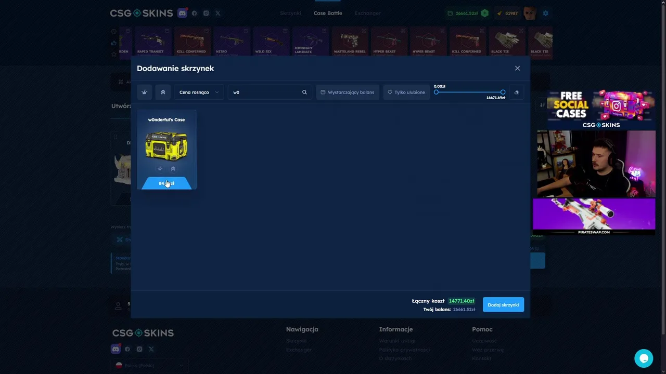This screenshot has height=374, width=666.
Task: Click the price slider's minimum handle at 0.00zł
Action: click(x=436, y=92)
